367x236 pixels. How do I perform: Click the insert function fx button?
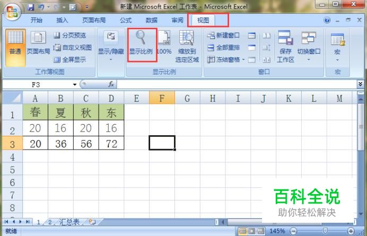[111, 84]
